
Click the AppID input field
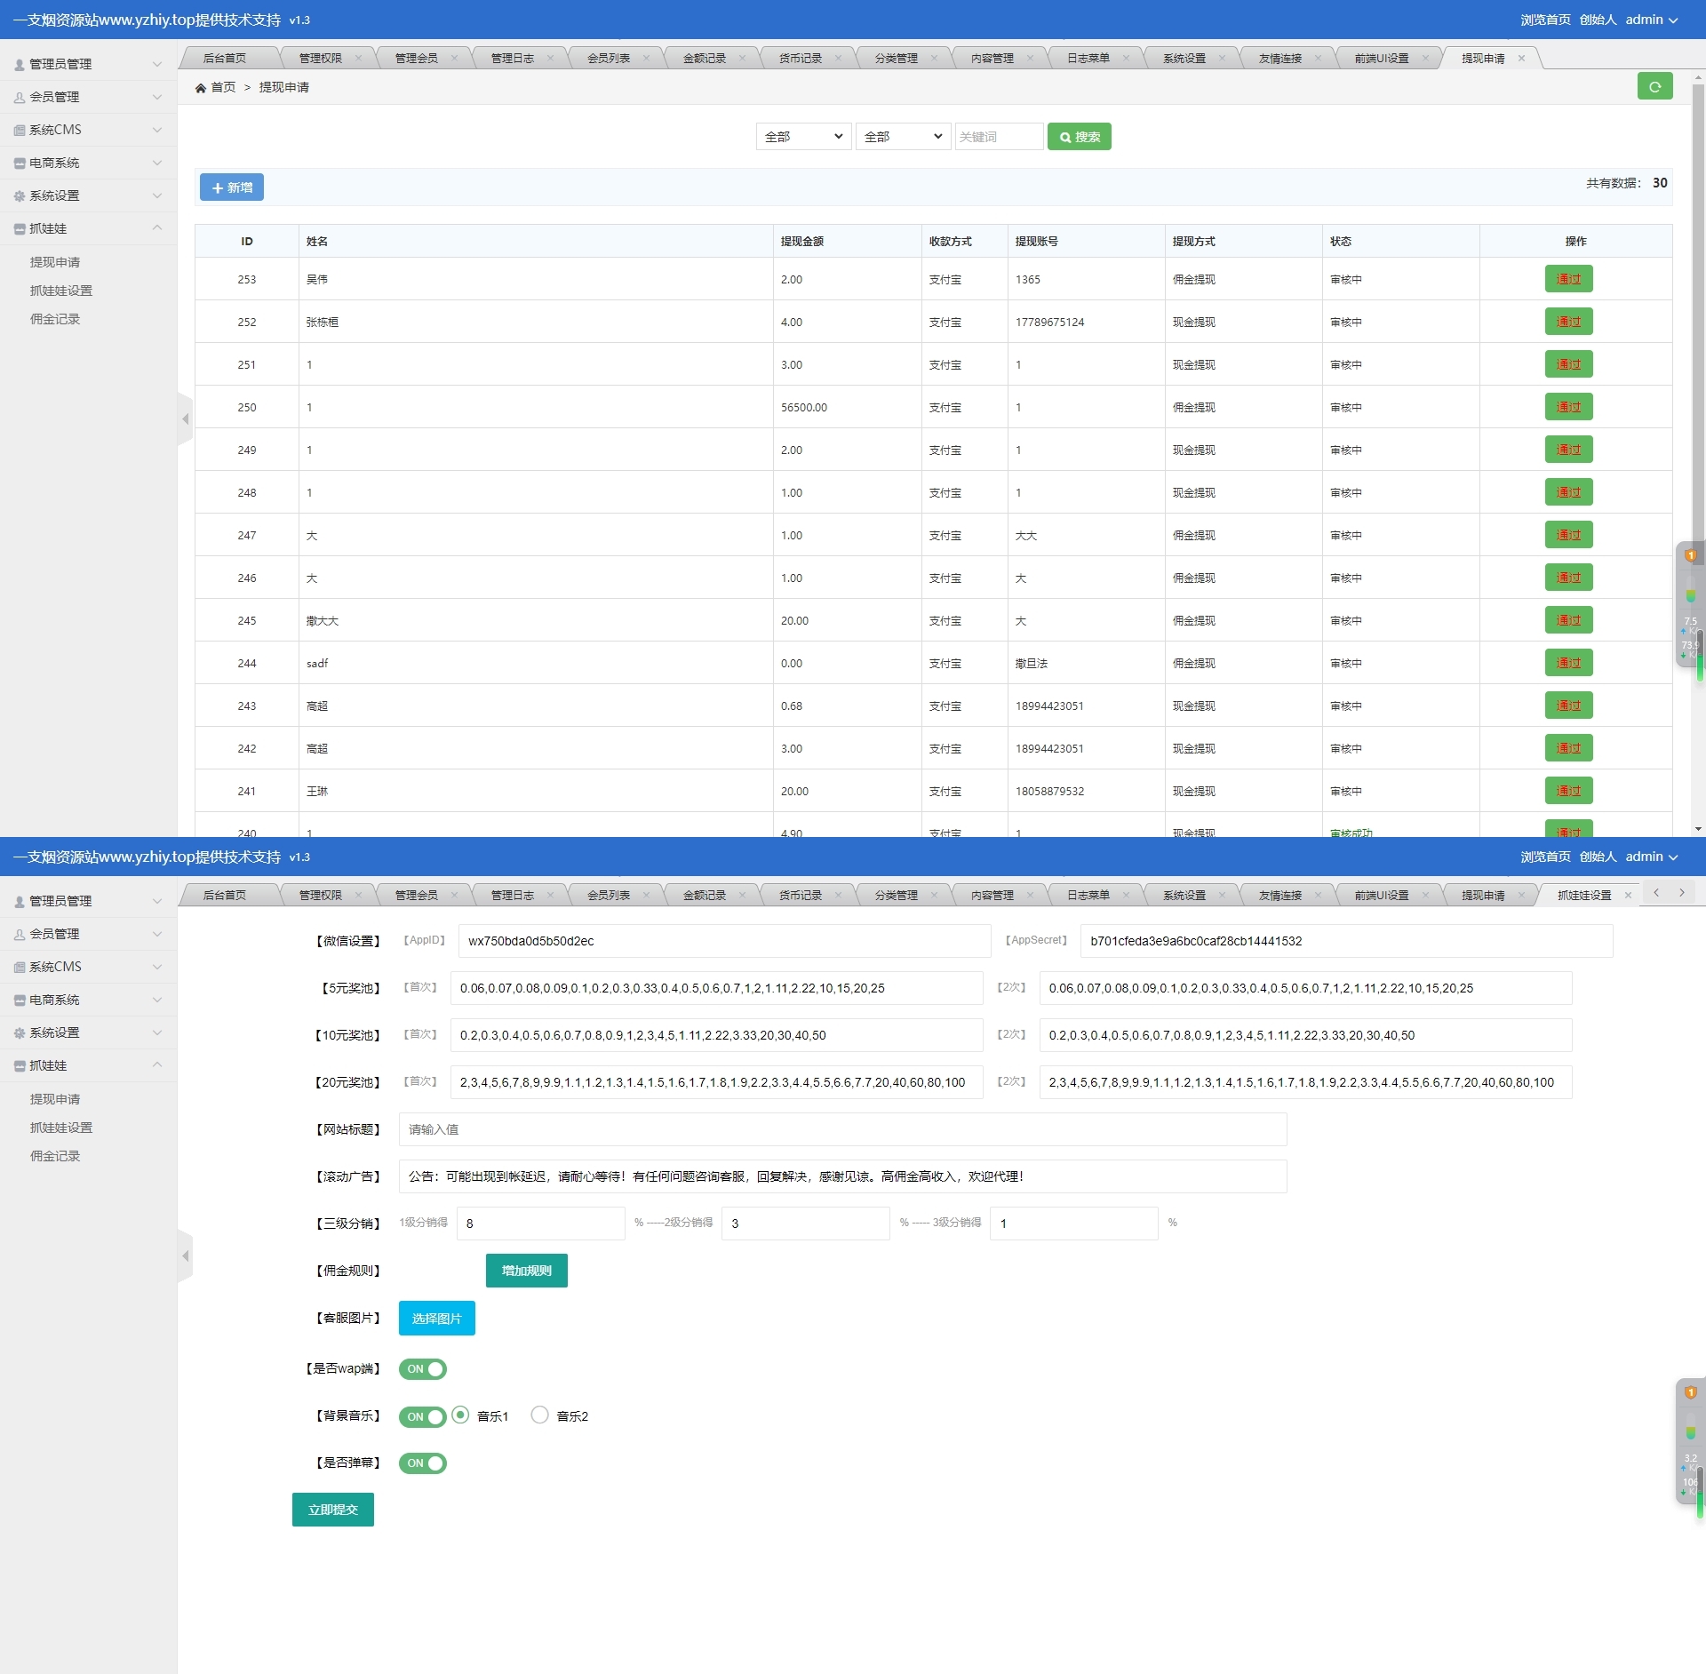pos(724,941)
